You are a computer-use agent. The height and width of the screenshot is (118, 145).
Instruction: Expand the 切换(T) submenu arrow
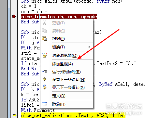point(89,47)
